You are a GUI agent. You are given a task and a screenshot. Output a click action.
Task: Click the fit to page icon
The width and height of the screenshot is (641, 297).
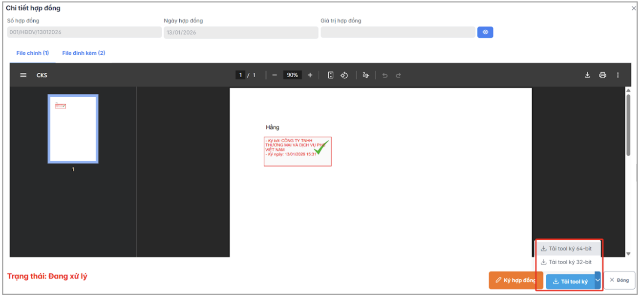[x=331, y=75]
